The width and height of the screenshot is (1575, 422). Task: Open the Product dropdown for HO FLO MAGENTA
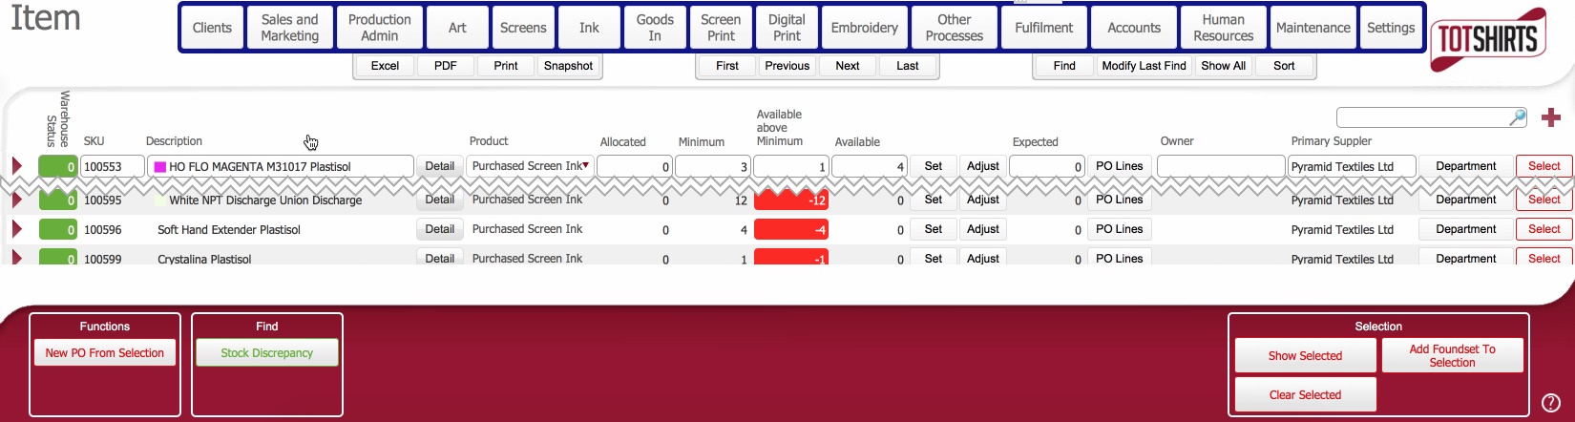click(585, 166)
